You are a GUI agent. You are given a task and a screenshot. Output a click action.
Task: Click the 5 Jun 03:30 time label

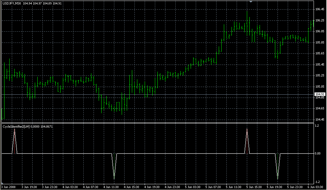[193, 187]
